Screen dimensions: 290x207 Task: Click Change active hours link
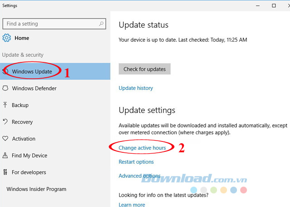click(x=142, y=148)
